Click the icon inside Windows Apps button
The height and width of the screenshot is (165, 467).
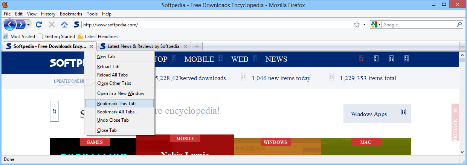pyautogui.click(x=403, y=112)
